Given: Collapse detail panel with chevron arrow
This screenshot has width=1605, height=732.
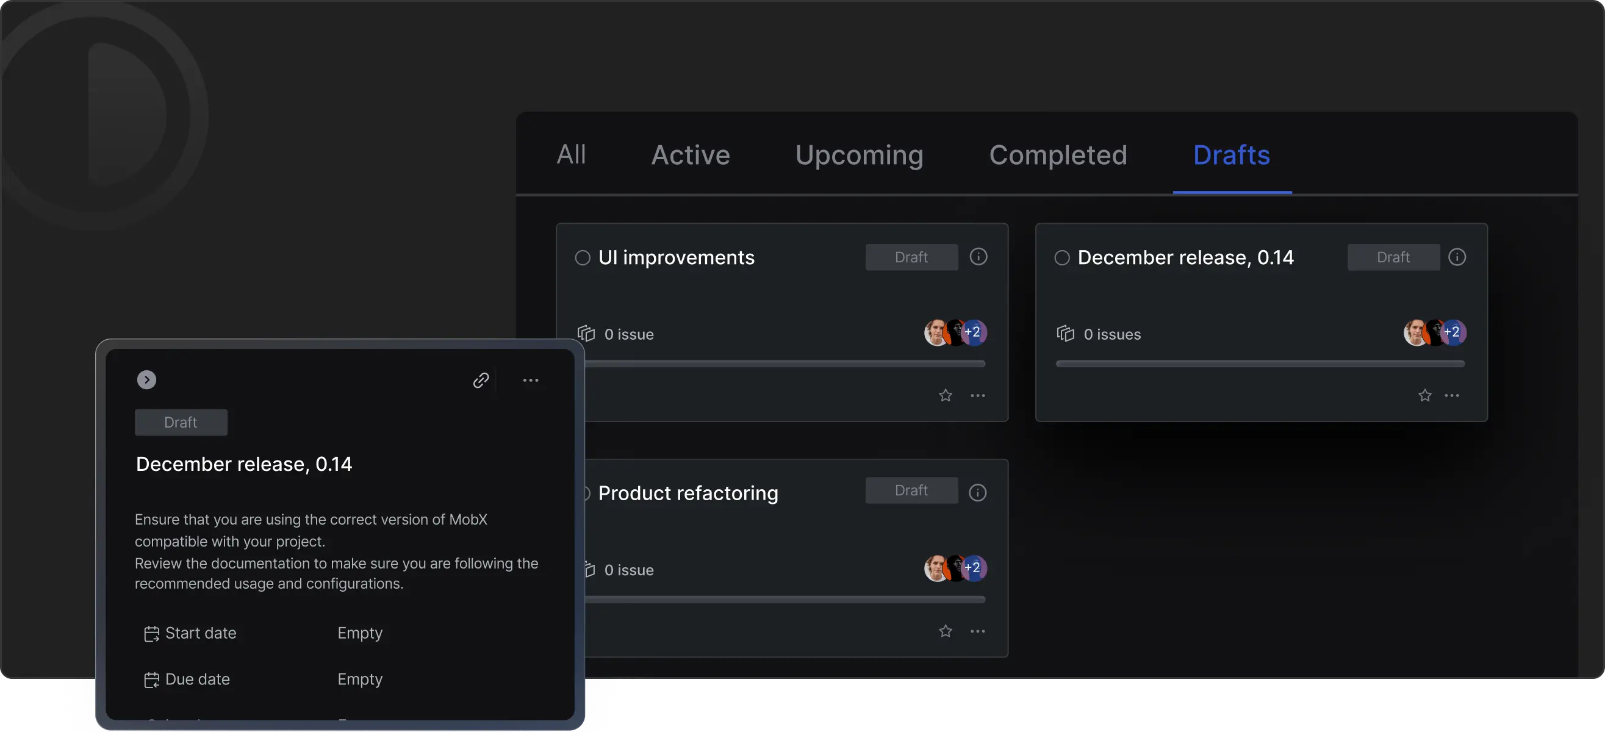Looking at the screenshot, I should (146, 380).
